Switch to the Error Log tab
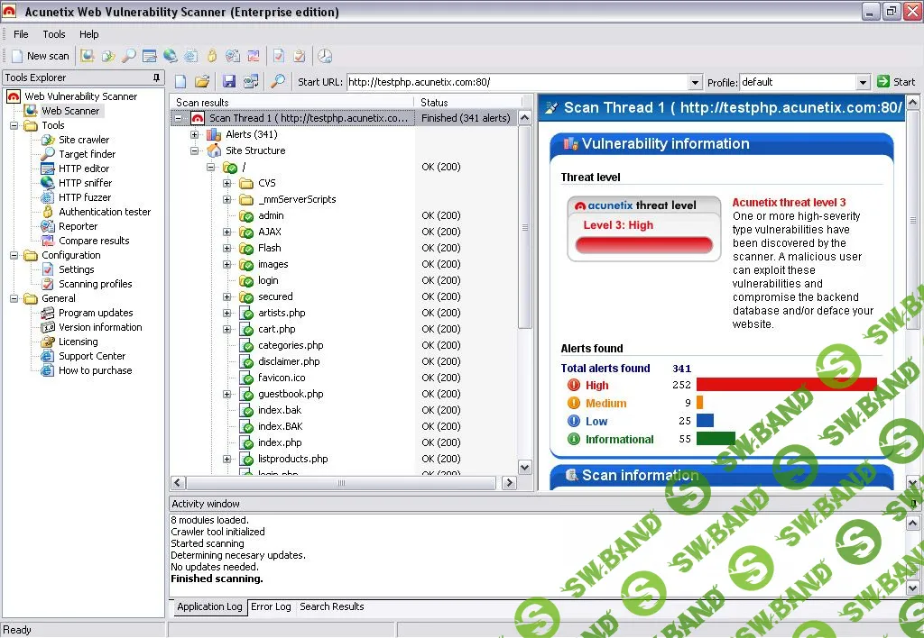Image resolution: width=924 pixels, height=638 pixels. tap(271, 606)
